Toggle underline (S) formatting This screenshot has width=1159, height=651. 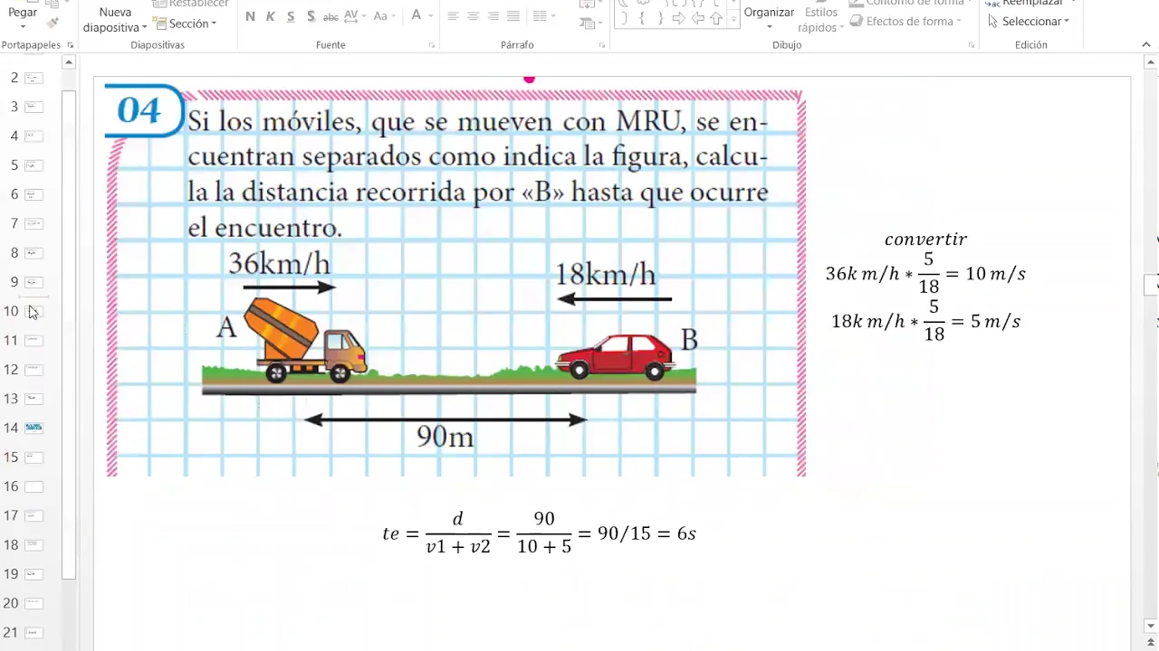tap(291, 16)
